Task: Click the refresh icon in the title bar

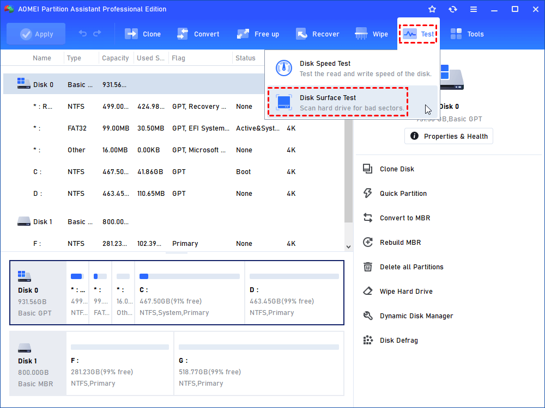Action: pyautogui.click(x=453, y=9)
